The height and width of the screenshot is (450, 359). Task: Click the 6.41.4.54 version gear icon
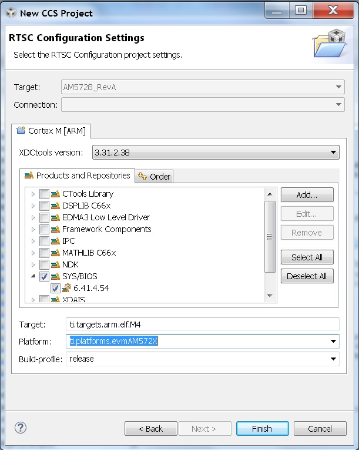pos(67,288)
